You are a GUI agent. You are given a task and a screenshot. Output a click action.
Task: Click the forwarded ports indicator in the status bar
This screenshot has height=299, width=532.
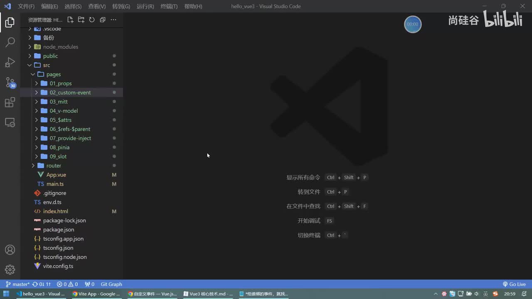pos(89,284)
